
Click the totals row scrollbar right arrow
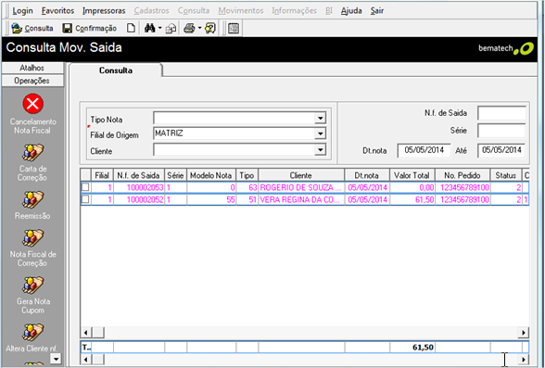click(523, 359)
